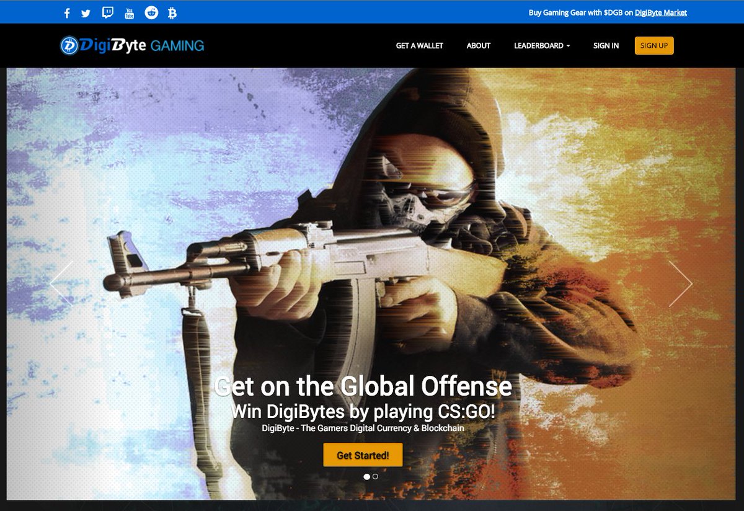Screen dimensions: 744x511
Task: Go to previous carousel slide arrow
Action: tap(61, 283)
